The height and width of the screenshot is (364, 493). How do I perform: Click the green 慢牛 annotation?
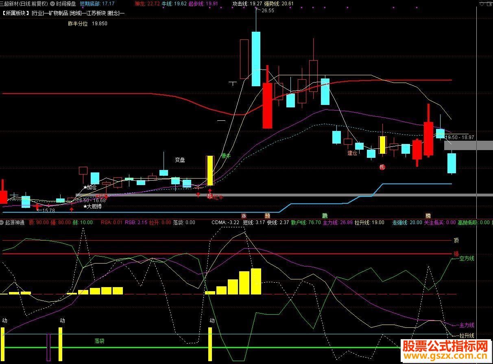click(226, 156)
